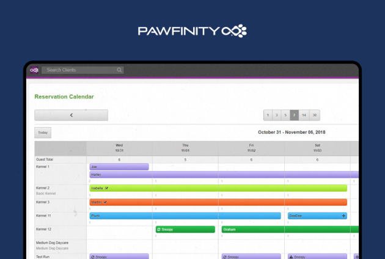Click the recurring icon on Friday's Test Run Snoopy
385x259 pixels.
(x=225, y=257)
